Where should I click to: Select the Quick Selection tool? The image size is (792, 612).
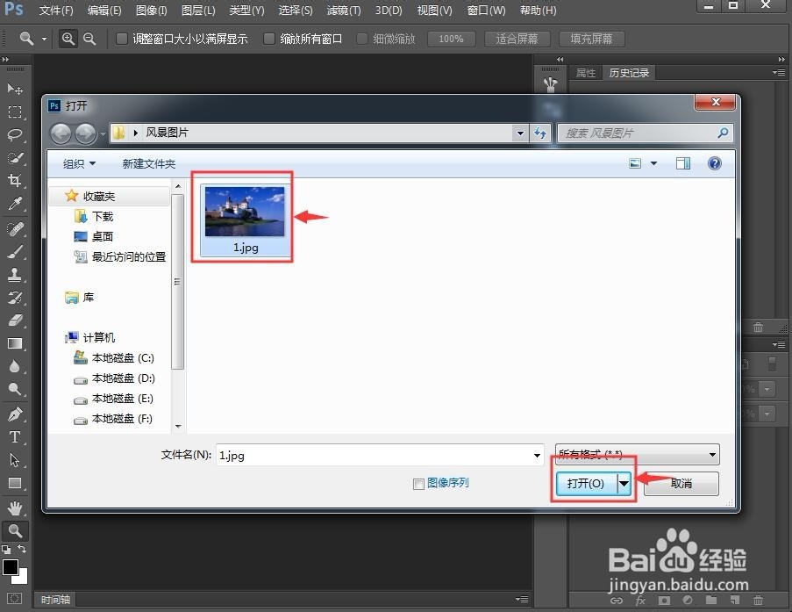click(15, 158)
